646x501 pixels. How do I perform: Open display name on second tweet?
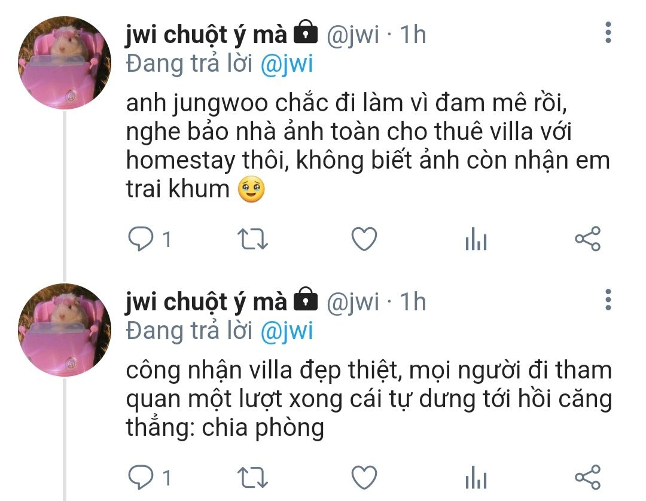(x=206, y=302)
